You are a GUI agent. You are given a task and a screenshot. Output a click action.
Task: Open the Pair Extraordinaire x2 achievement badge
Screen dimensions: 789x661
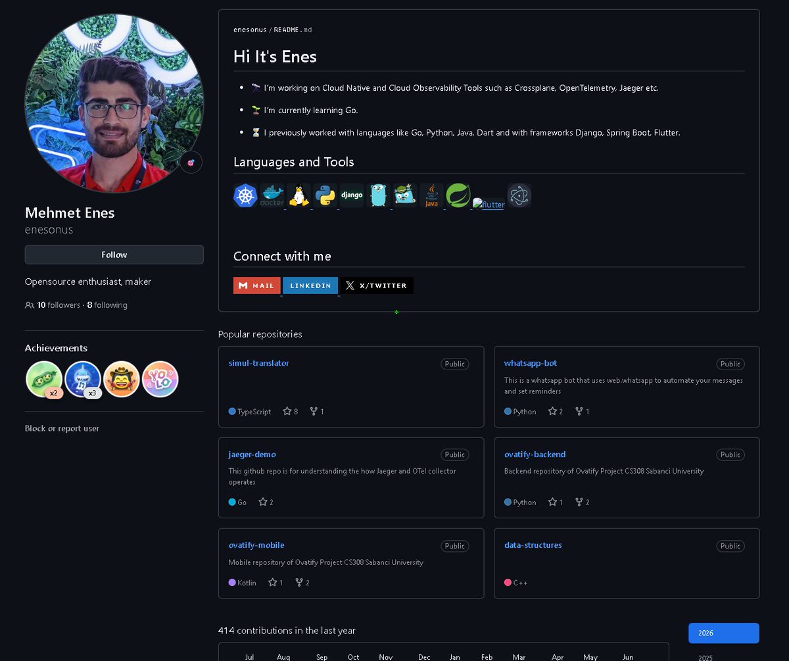click(x=44, y=379)
